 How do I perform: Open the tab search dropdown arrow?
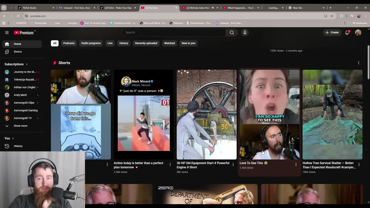pyautogui.click(x=4, y=8)
